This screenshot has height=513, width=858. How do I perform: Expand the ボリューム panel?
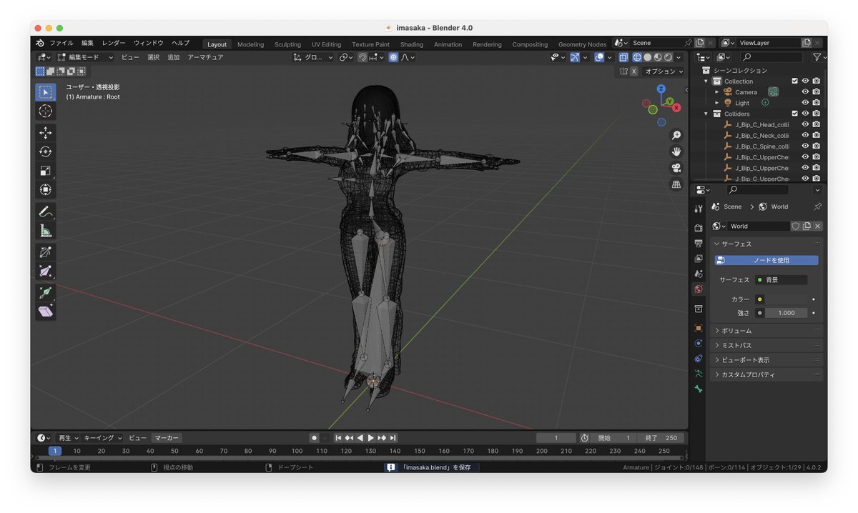click(766, 331)
